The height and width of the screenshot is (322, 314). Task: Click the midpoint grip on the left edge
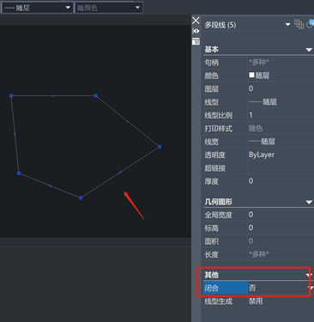(x=15, y=134)
